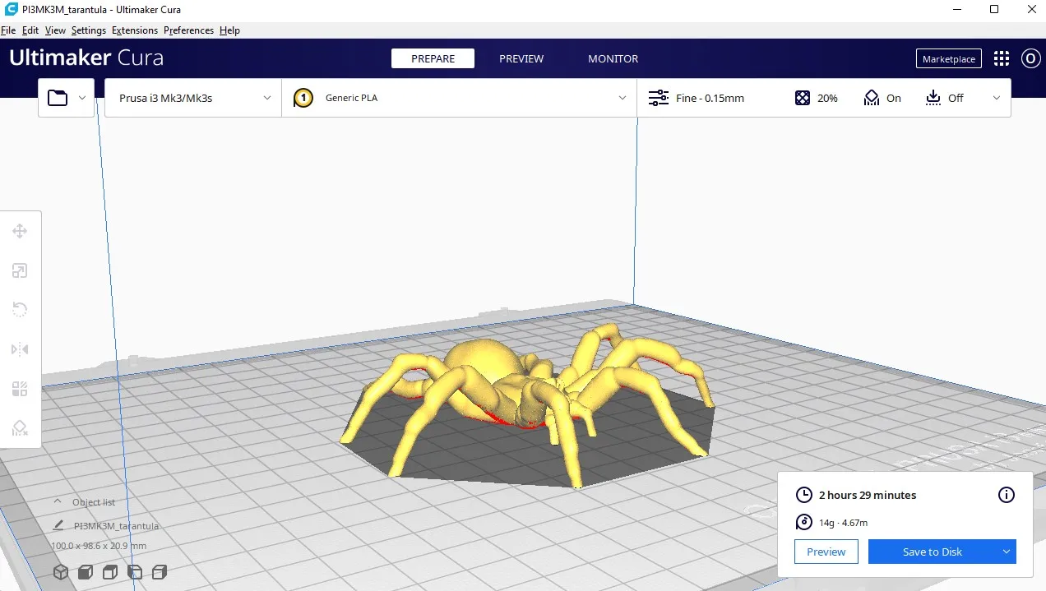Expand the Generic PLA material dropdown

[459, 98]
